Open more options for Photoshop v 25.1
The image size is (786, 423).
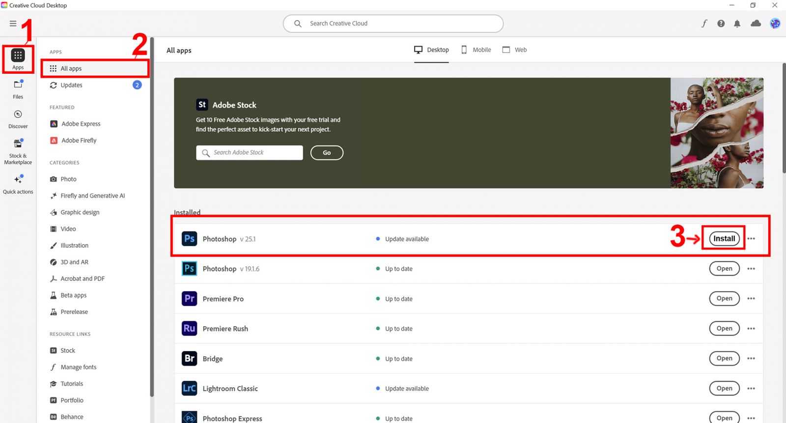[x=751, y=239]
